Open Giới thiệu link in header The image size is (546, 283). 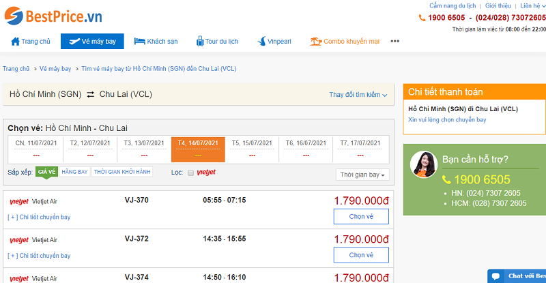498,6
